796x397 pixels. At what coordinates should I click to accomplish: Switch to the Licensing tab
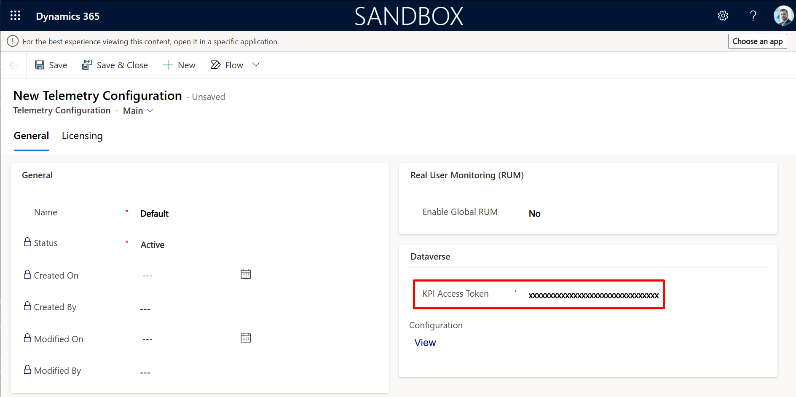tap(82, 136)
